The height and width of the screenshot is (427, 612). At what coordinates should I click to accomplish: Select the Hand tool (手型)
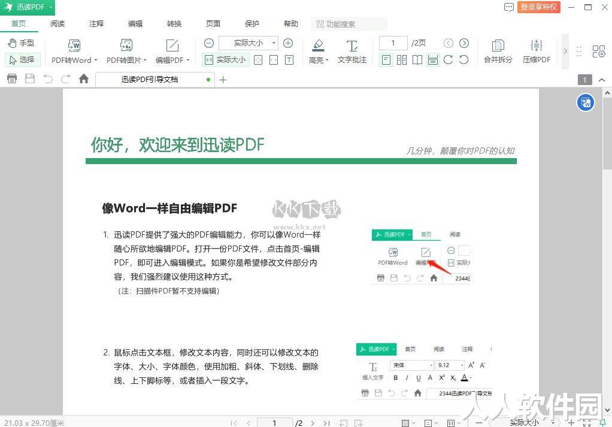(22, 43)
